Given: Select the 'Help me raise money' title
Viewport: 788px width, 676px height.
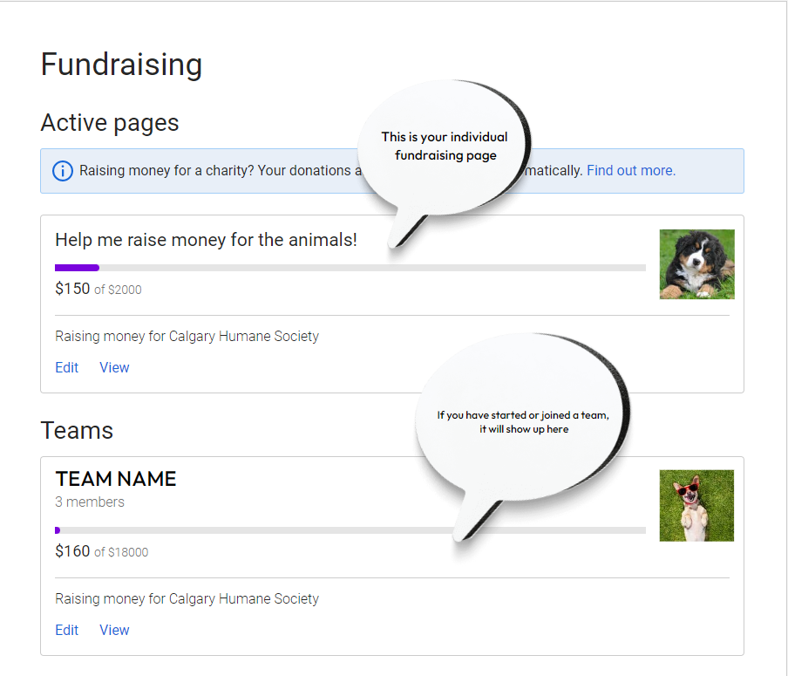Looking at the screenshot, I should tap(206, 240).
